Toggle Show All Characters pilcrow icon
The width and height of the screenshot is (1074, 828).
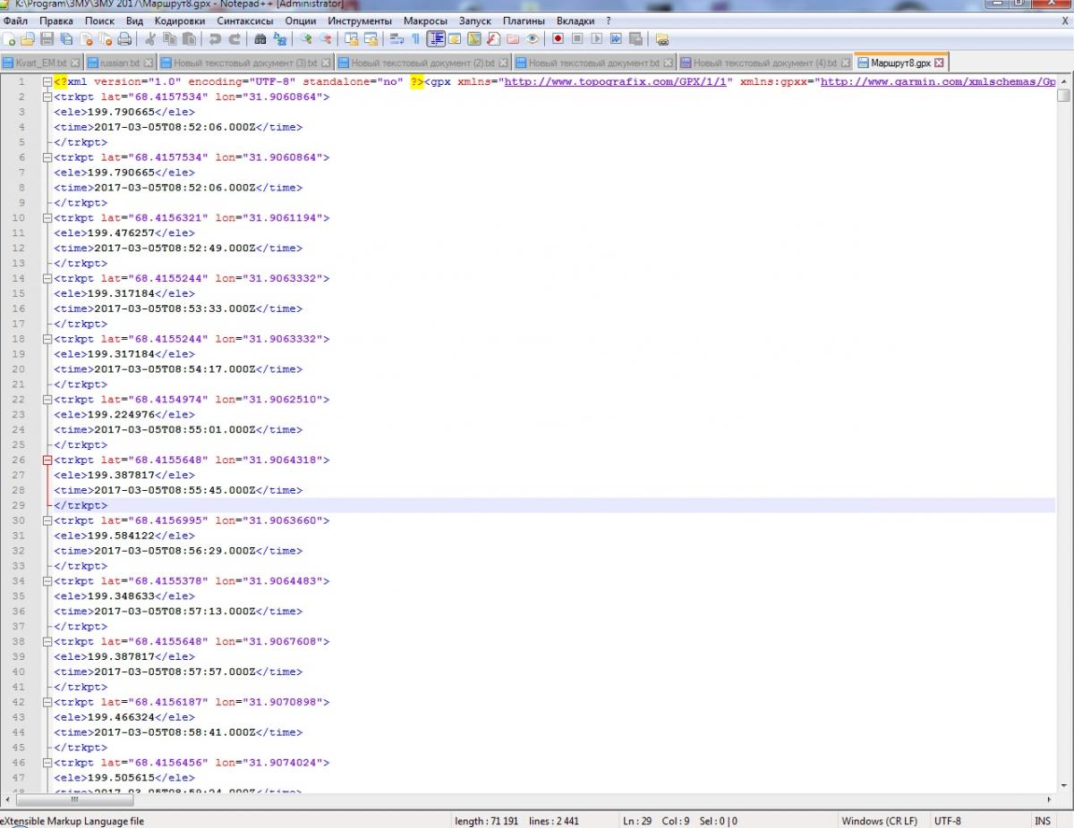(x=416, y=39)
